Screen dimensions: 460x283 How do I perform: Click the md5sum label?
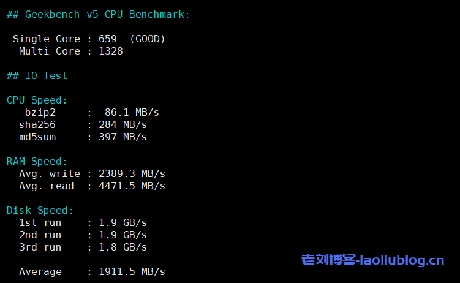[37, 137]
